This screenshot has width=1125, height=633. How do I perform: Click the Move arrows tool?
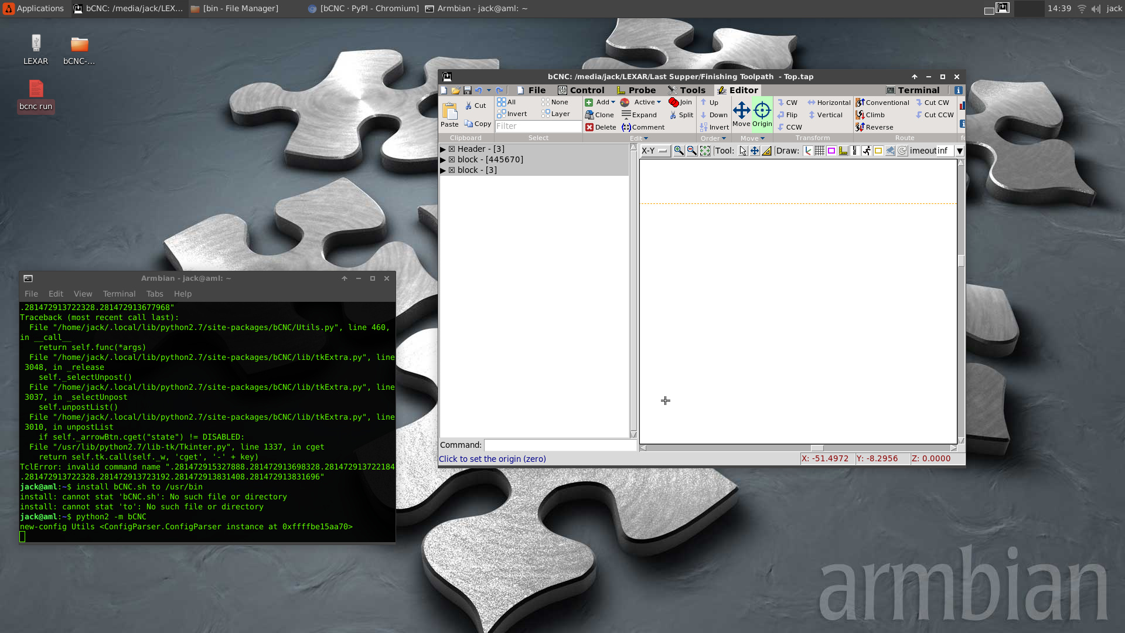pyautogui.click(x=741, y=114)
